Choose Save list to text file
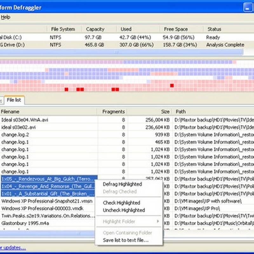This screenshot has width=254, height=254. [126, 240]
